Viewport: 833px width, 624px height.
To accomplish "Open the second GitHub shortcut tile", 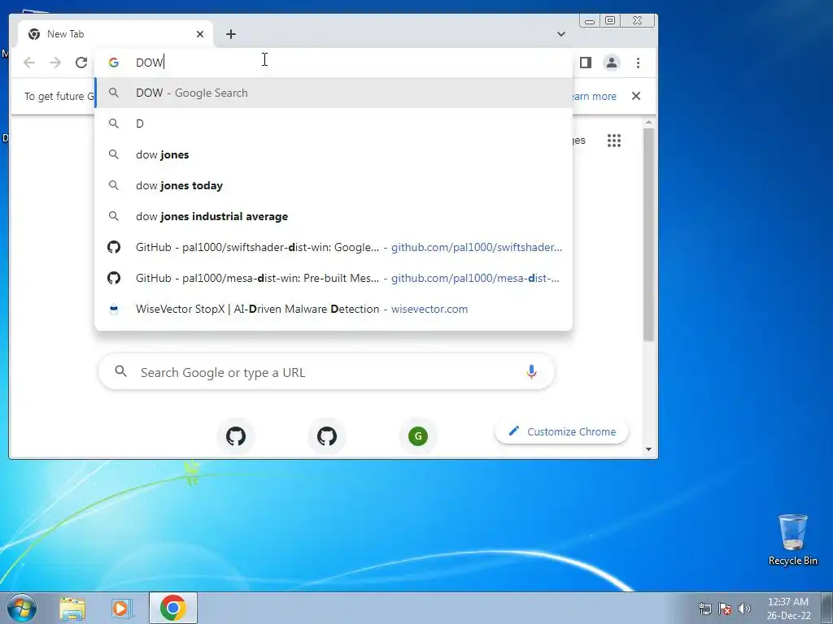I will [x=327, y=436].
